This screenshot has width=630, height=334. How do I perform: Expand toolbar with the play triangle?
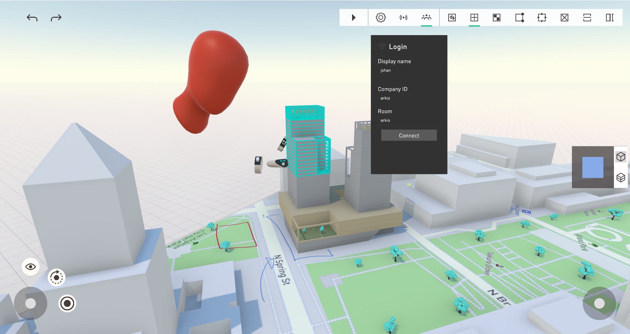353,18
